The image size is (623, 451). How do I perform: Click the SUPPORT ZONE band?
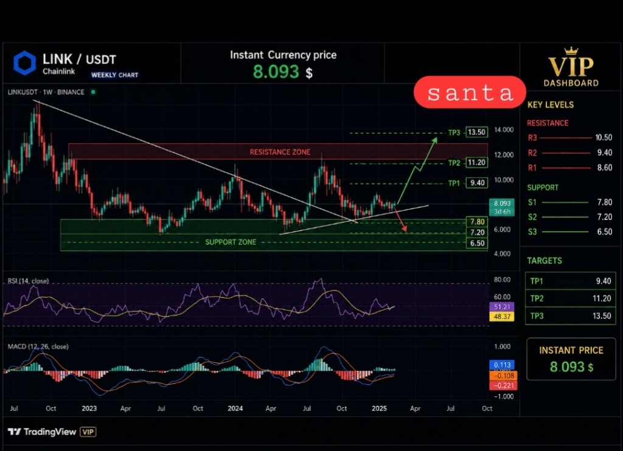tap(274, 235)
